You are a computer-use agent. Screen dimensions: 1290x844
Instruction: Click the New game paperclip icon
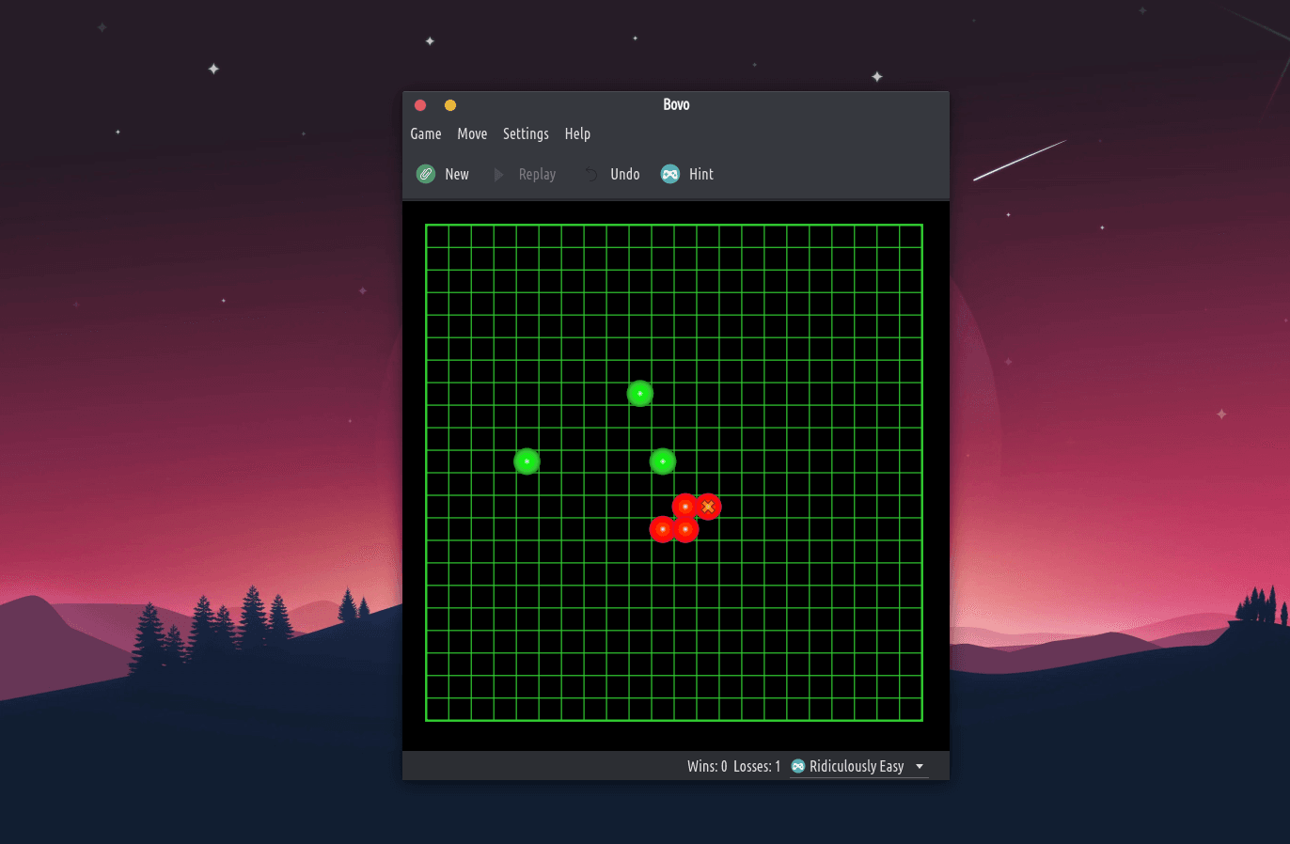pos(426,174)
